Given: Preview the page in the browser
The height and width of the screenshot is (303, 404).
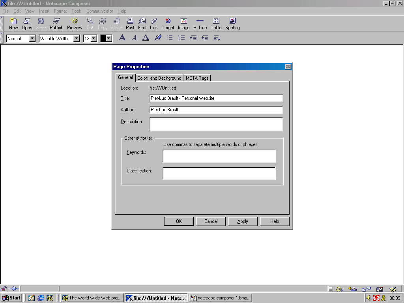Looking at the screenshot, I should pos(75,24).
